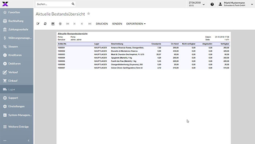Click the search magnifier icon
Viewport: 255px width, 144px height.
[x=73, y=4]
